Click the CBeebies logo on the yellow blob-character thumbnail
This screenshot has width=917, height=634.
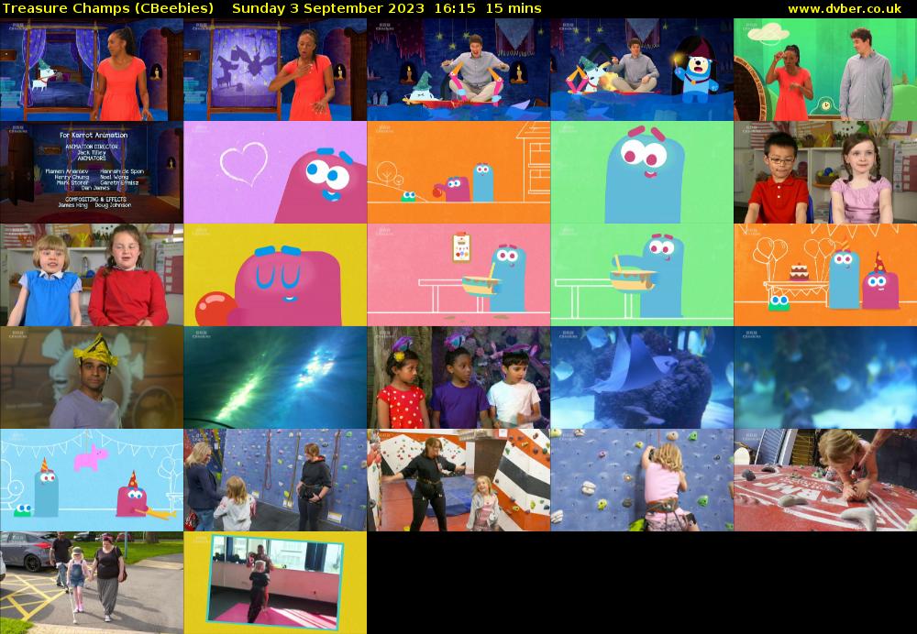pyautogui.click(x=201, y=230)
